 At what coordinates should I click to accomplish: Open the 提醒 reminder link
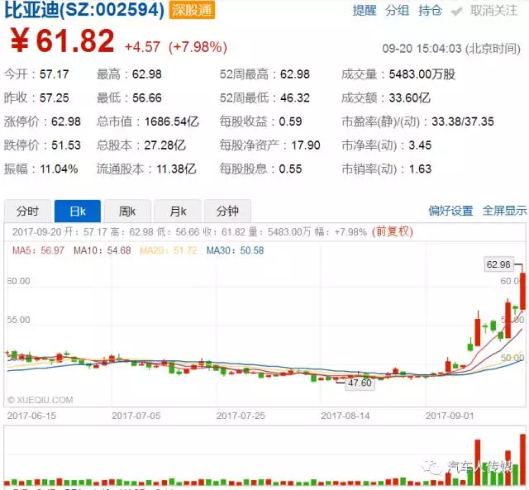[x=365, y=11]
